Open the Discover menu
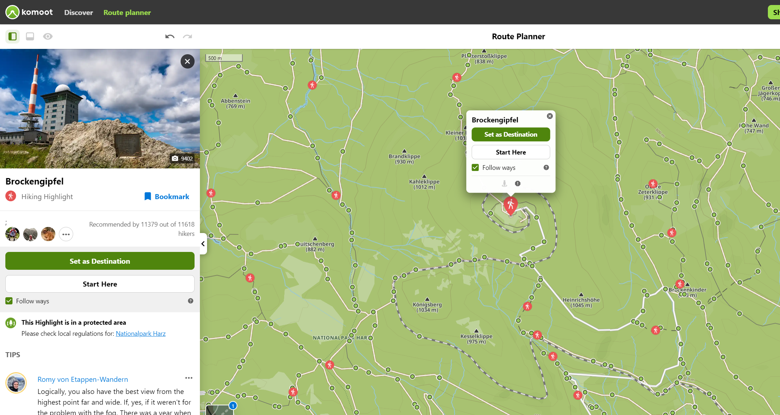The width and height of the screenshot is (780, 415). point(79,12)
